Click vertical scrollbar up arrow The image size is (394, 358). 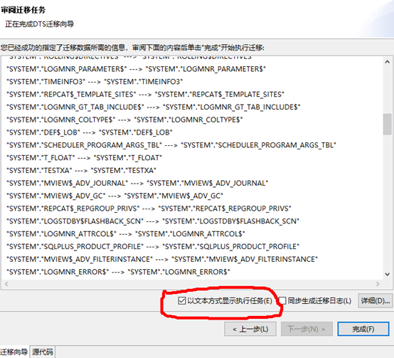tap(387, 62)
